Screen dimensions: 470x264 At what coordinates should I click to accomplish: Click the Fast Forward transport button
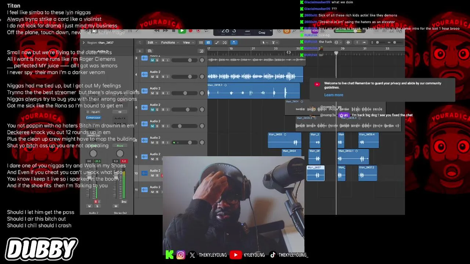[x=165, y=31]
